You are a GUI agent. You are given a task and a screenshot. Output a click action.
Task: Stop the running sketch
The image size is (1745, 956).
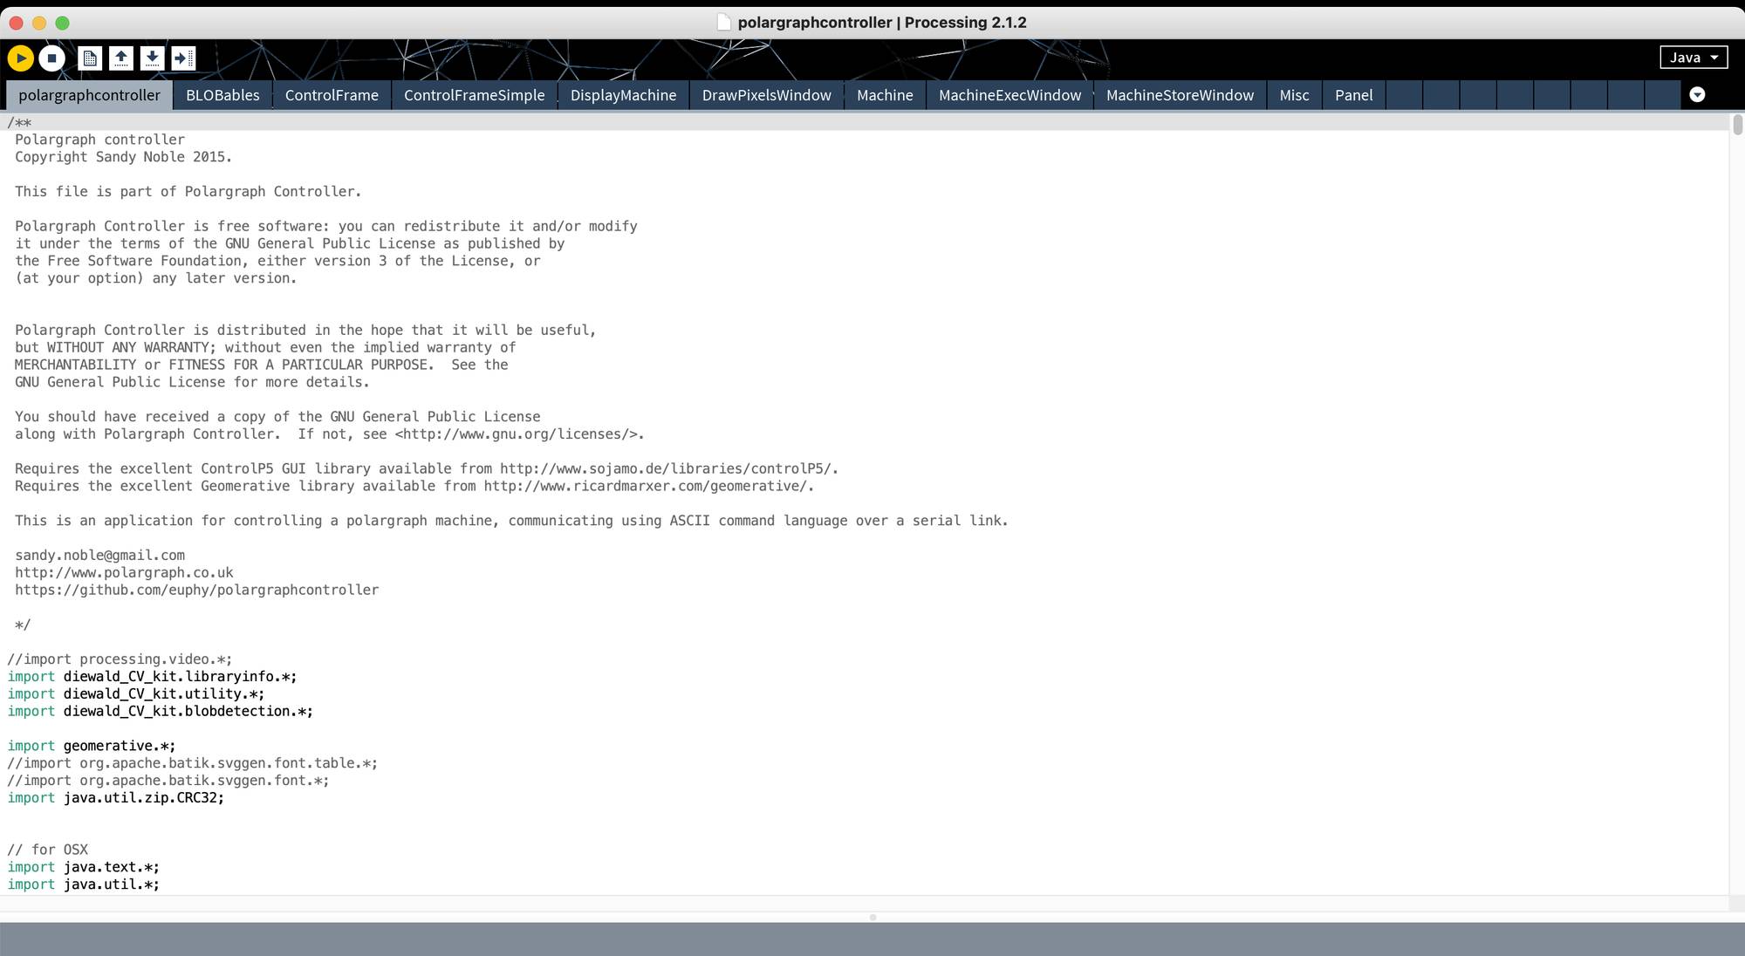click(52, 58)
